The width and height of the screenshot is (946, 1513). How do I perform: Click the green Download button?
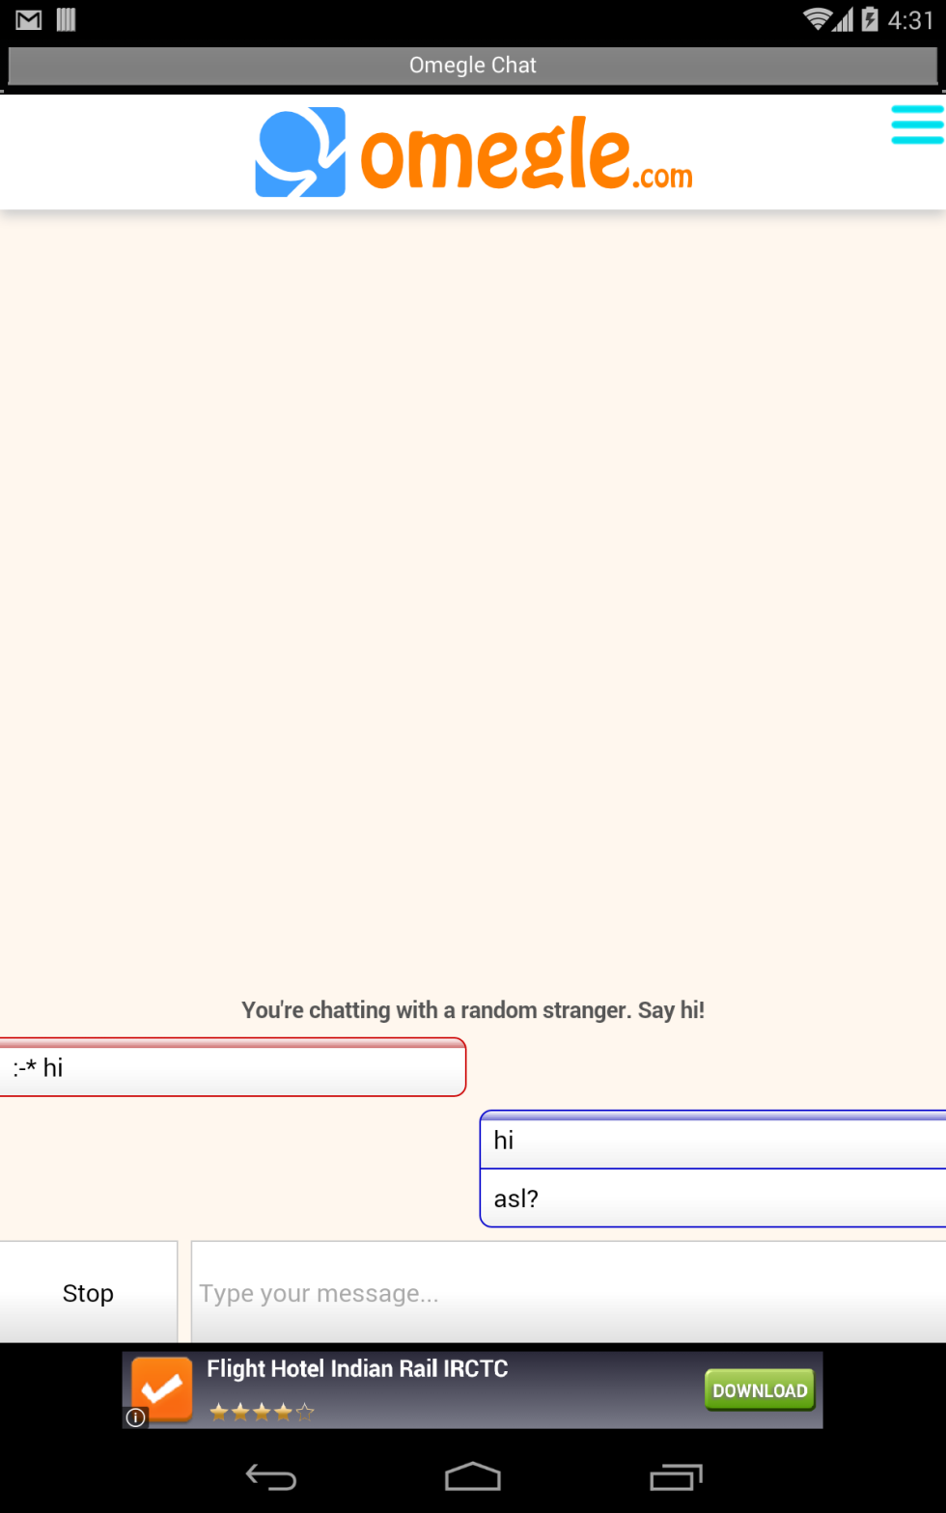pos(760,1390)
